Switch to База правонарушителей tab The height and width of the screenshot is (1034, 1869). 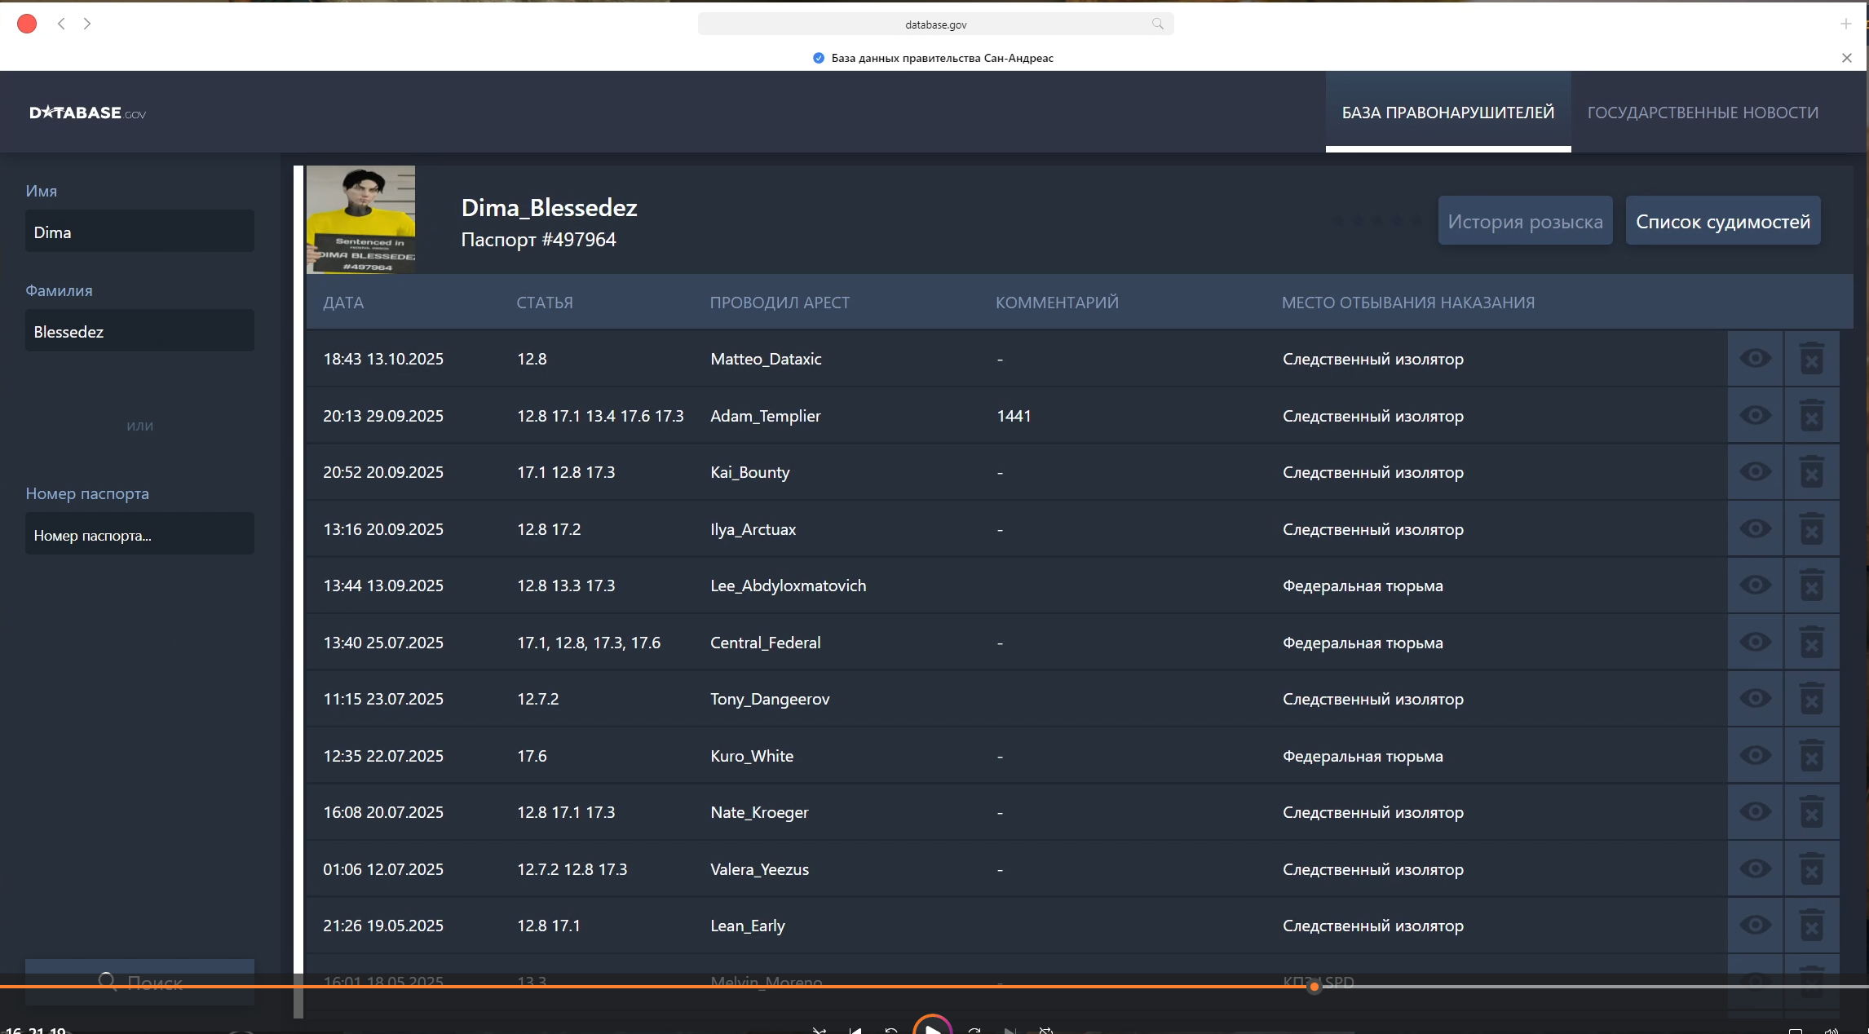tap(1447, 113)
